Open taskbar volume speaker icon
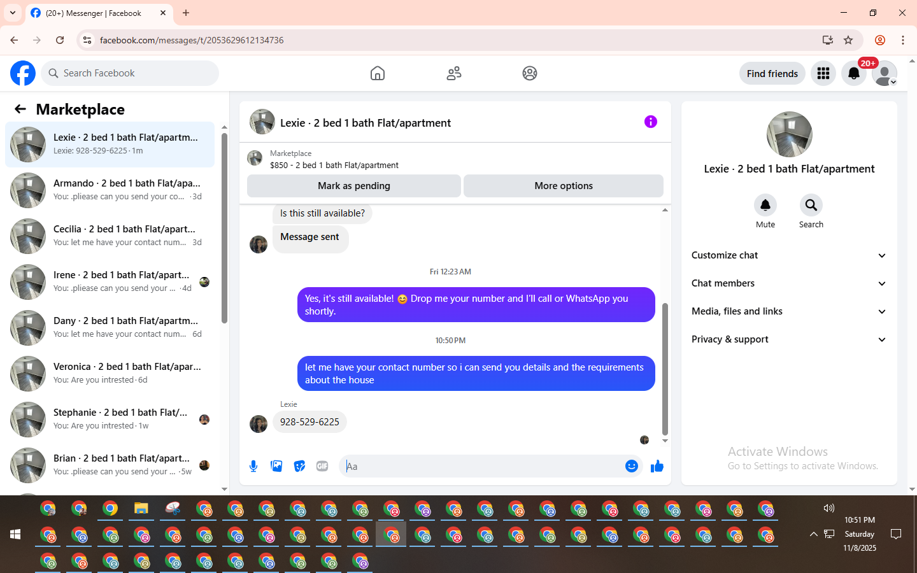Screen dimensions: 917x573 click(x=828, y=508)
